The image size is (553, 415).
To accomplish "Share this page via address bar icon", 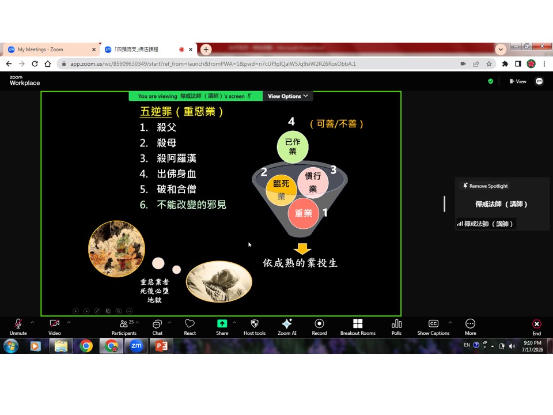I will tap(476, 64).
